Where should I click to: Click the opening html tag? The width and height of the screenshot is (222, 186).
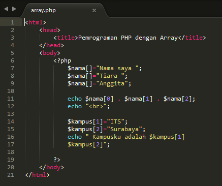point(36,22)
